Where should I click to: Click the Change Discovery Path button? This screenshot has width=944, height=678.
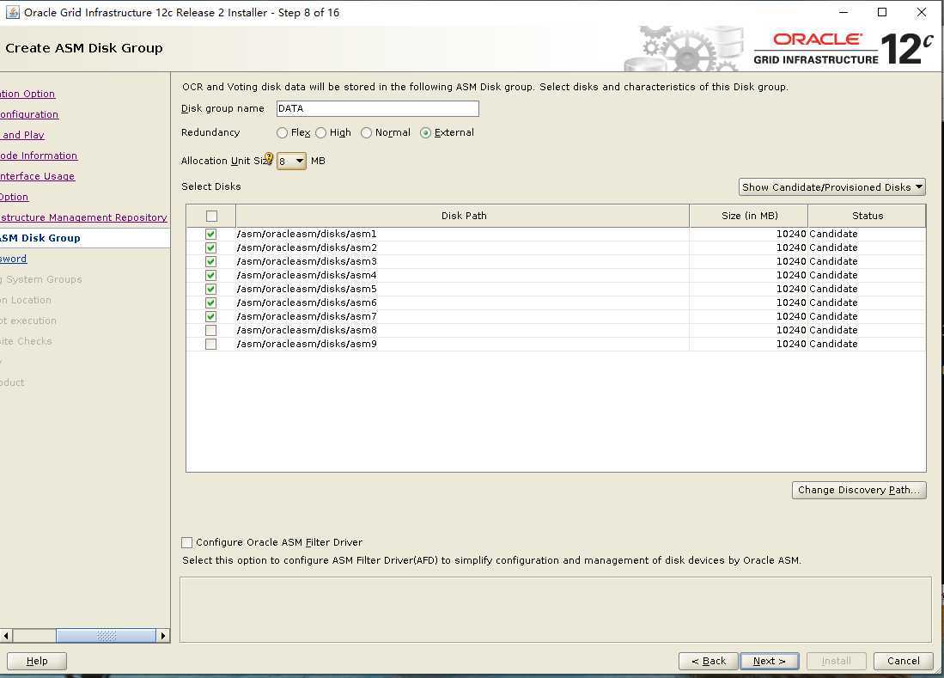click(859, 490)
